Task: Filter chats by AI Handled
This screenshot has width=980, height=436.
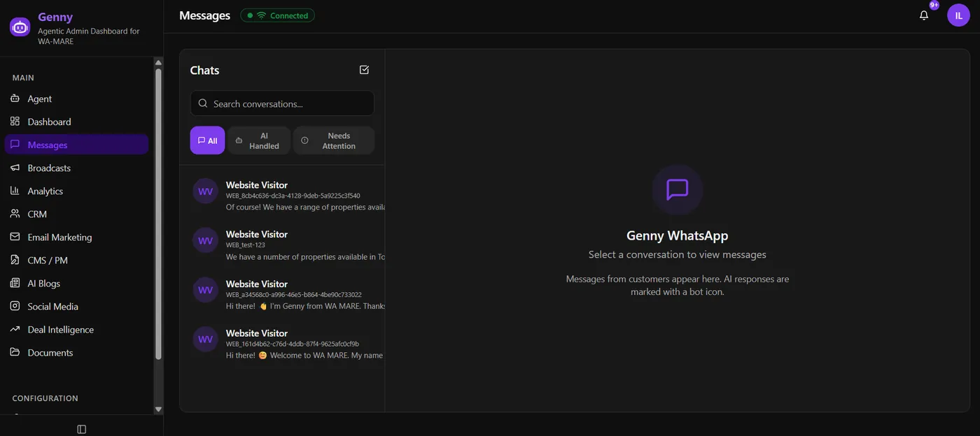Action: pyautogui.click(x=259, y=140)
